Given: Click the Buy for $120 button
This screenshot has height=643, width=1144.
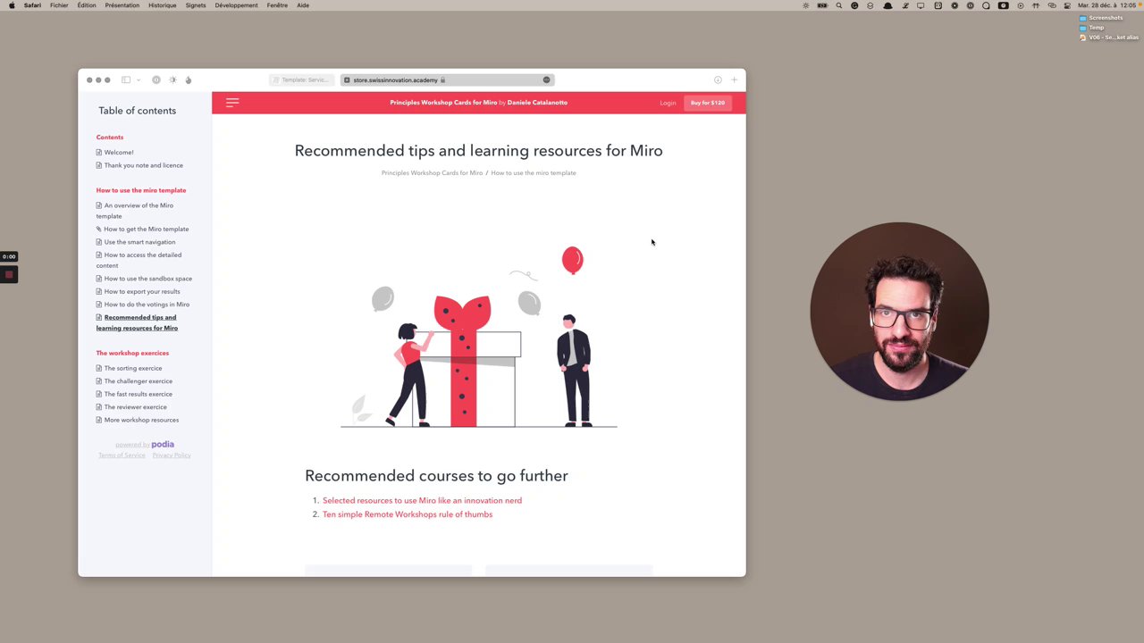Looking at the screenshot, I should point(708,103).
